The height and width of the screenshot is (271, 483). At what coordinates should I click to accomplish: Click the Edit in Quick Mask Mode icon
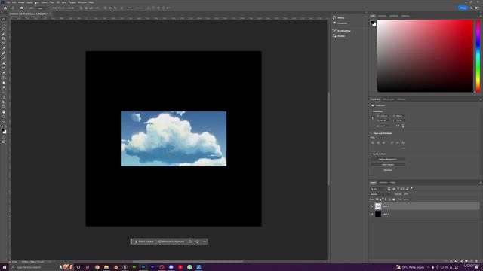tap(4, 137)
